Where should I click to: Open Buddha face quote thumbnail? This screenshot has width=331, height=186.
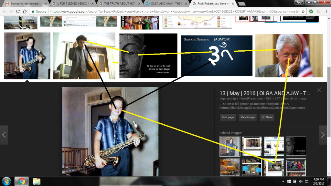pyautogui.click(x=148, y=56)
